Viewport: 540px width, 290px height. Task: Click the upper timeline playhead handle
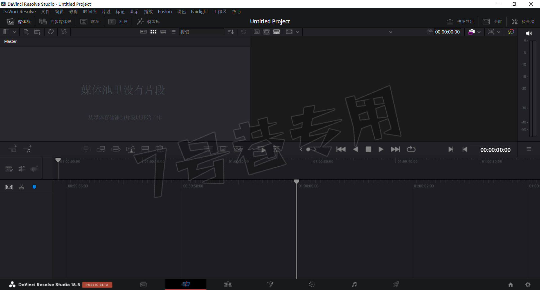coord(58,160)
